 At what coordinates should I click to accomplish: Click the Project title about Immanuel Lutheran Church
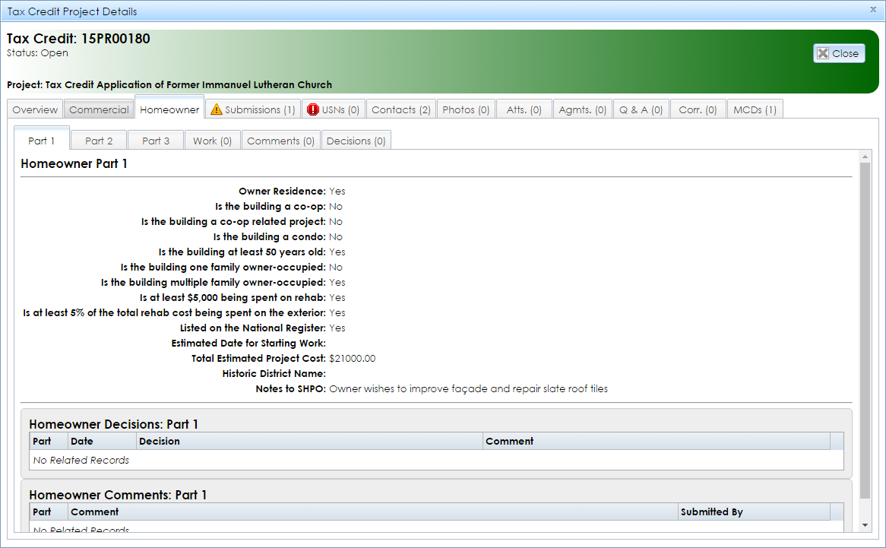(x=169, y=84)
